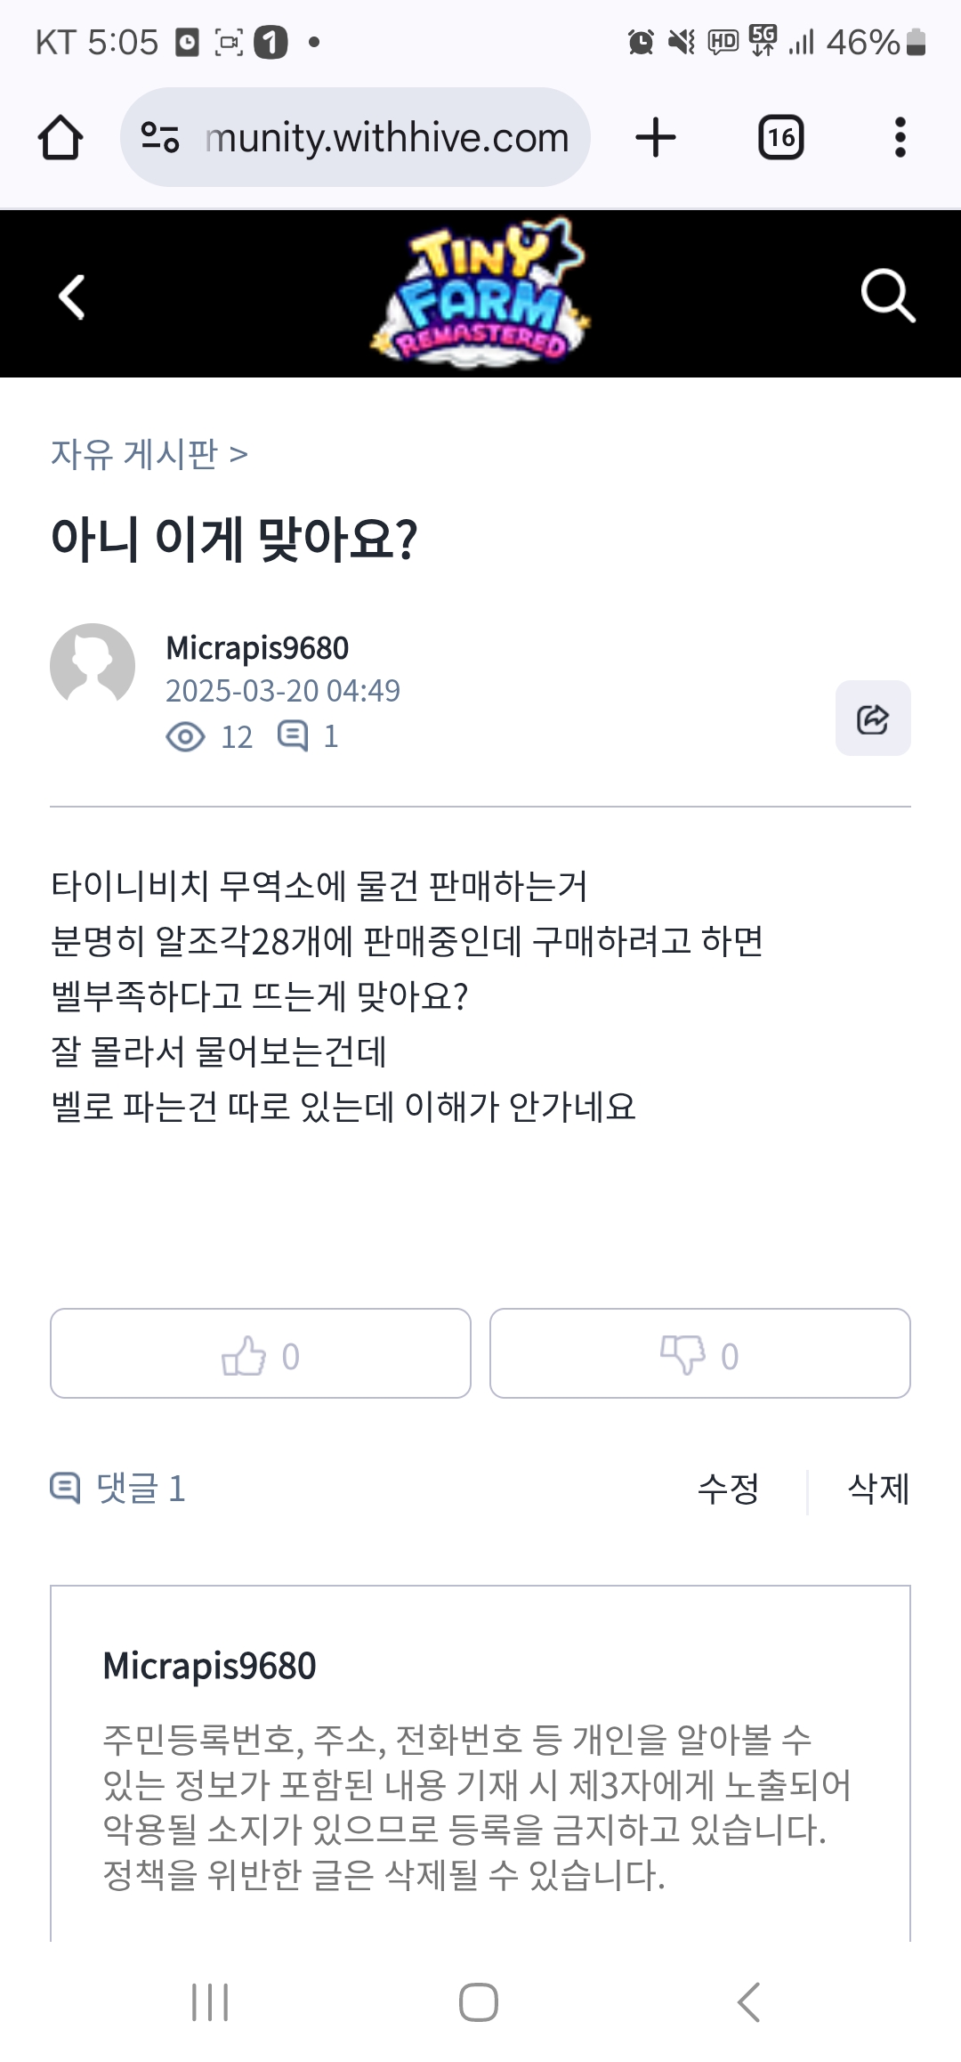Tap the comment input text area
The width and height of the screenshot is (961, 2062).
[x=480, y=1807]
